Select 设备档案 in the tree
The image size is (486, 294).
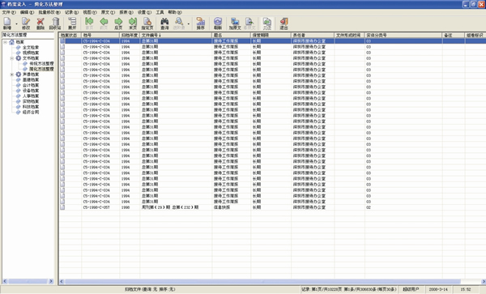point(31,91)
